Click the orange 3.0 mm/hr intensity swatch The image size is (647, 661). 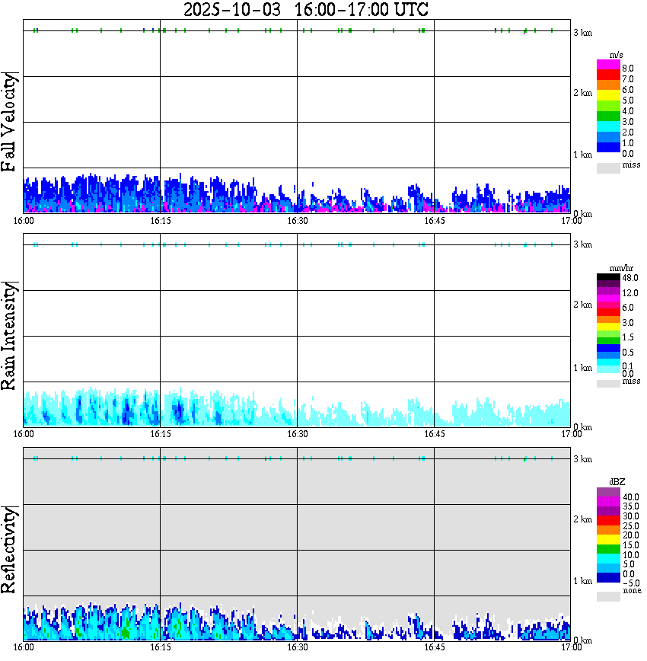point(608,320)
